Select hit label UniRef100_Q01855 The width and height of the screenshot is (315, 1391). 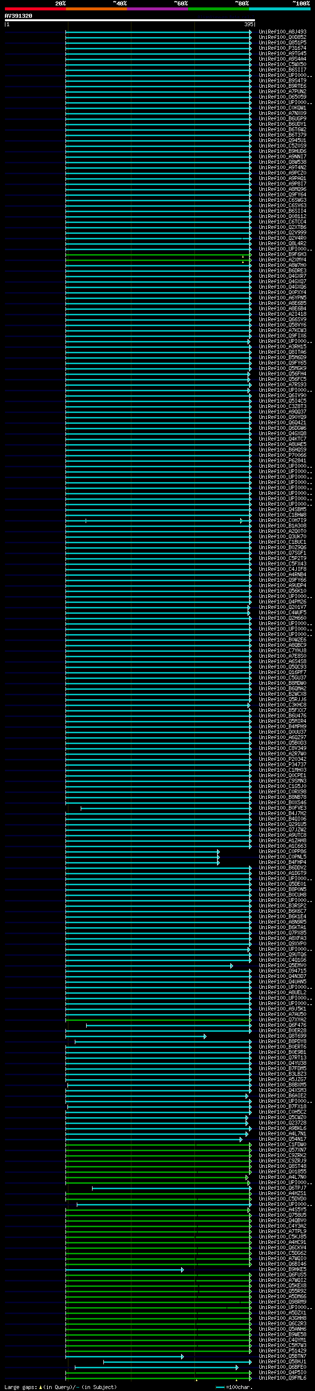[283, 1172]
